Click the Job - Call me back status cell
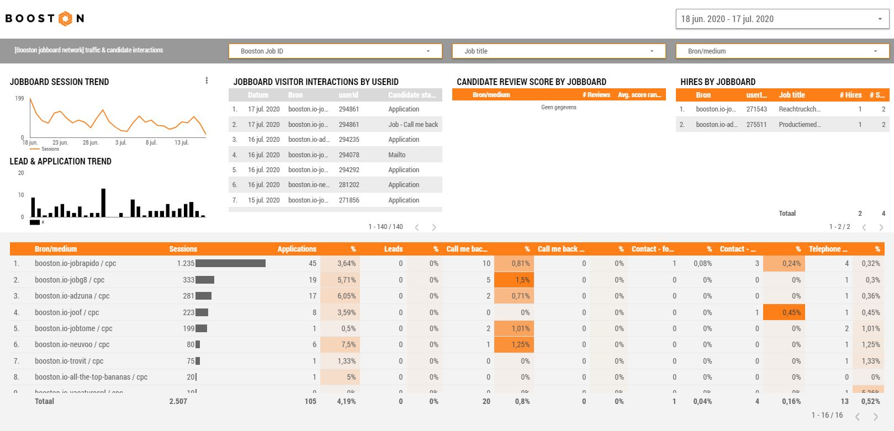Screen dimensions: 894x431 pos(413,125)
